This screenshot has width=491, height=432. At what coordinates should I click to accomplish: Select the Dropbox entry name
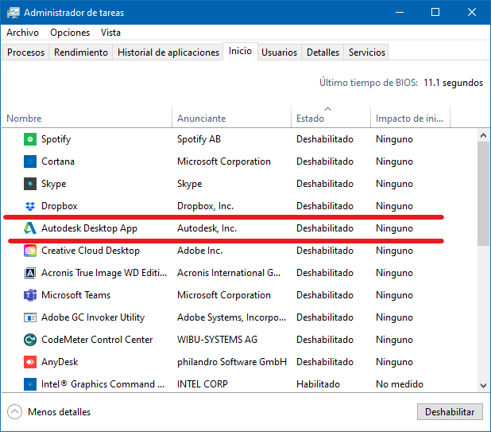point(60,206)
